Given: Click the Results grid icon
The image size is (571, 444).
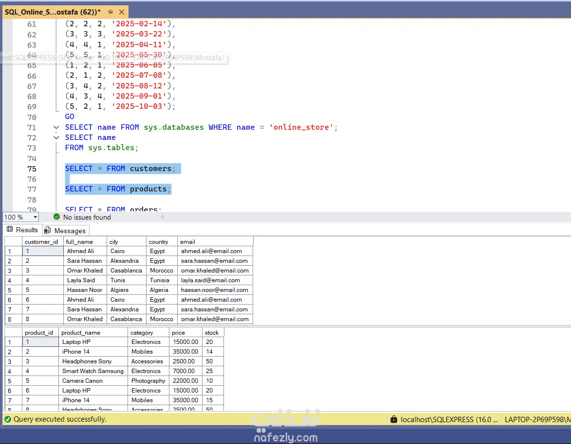Looking at the screenshot, I should click(x=10, y=230).
